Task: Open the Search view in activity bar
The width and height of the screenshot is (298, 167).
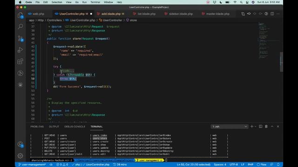Action: (20, 26)
